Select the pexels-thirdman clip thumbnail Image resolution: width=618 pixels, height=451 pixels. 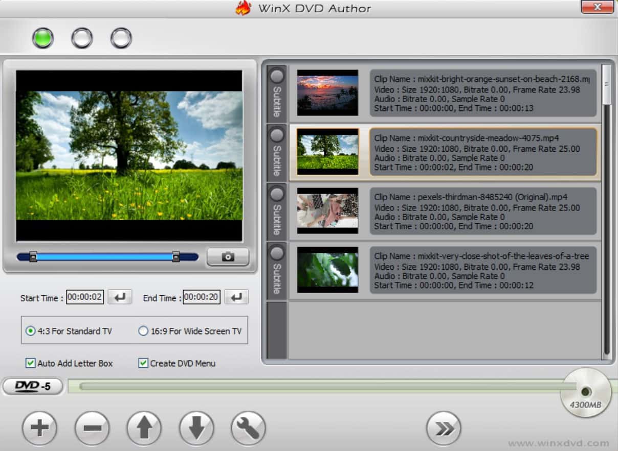tap(327, 210)
